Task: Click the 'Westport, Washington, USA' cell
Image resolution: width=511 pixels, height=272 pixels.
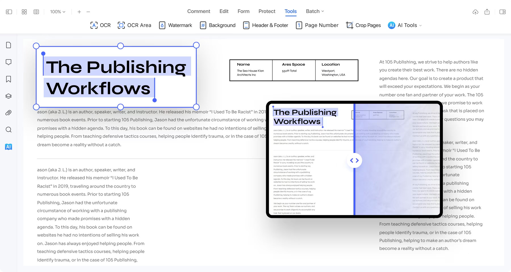Action: pos(333,73)
